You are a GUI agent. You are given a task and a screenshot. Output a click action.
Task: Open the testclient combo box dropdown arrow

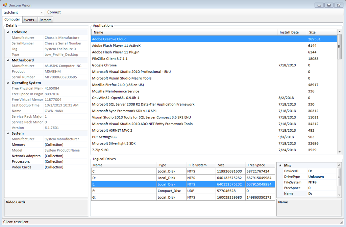(42, 13)
